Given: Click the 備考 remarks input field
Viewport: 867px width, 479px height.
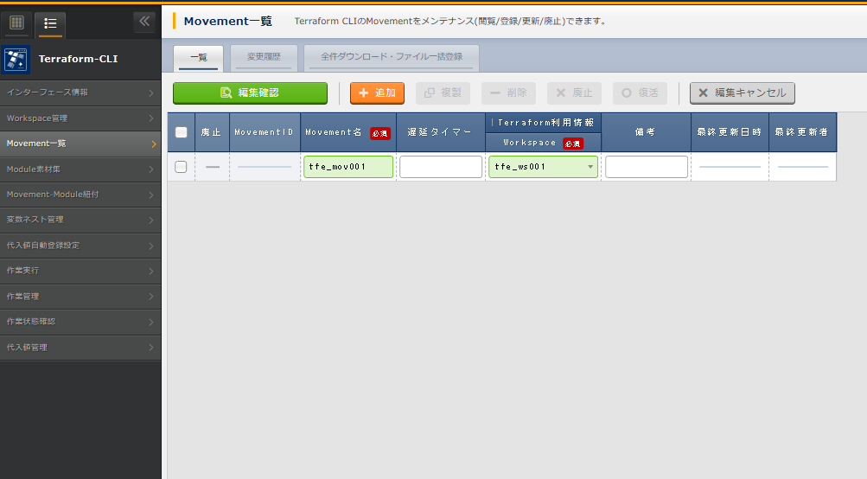Looking at the screenshot, I should point(647,167).
